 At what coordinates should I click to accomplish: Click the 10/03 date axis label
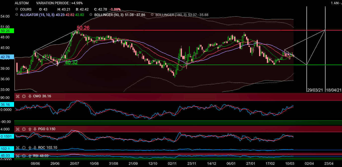coord(290,163)
